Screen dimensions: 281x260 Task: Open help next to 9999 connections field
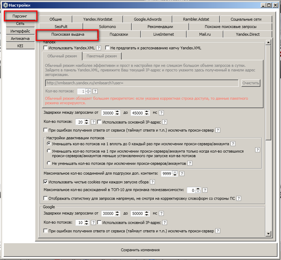pos(182,174)
